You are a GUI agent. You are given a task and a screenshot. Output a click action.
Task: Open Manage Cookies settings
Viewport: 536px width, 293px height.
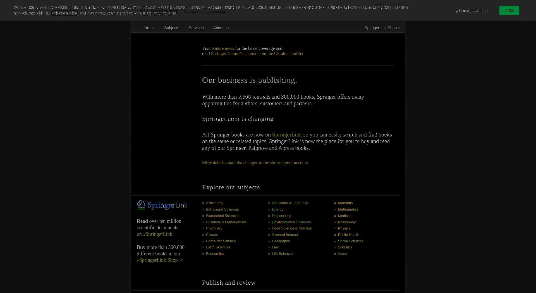(x=473, y=11)
